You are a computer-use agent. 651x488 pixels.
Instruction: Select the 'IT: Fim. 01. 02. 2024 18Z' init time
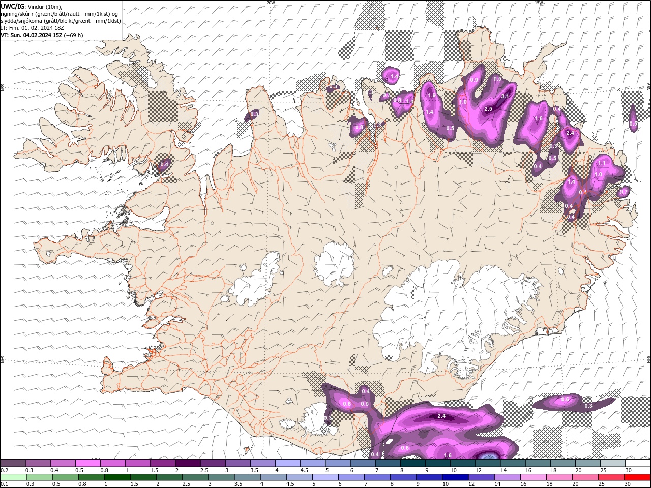[32, 28]
